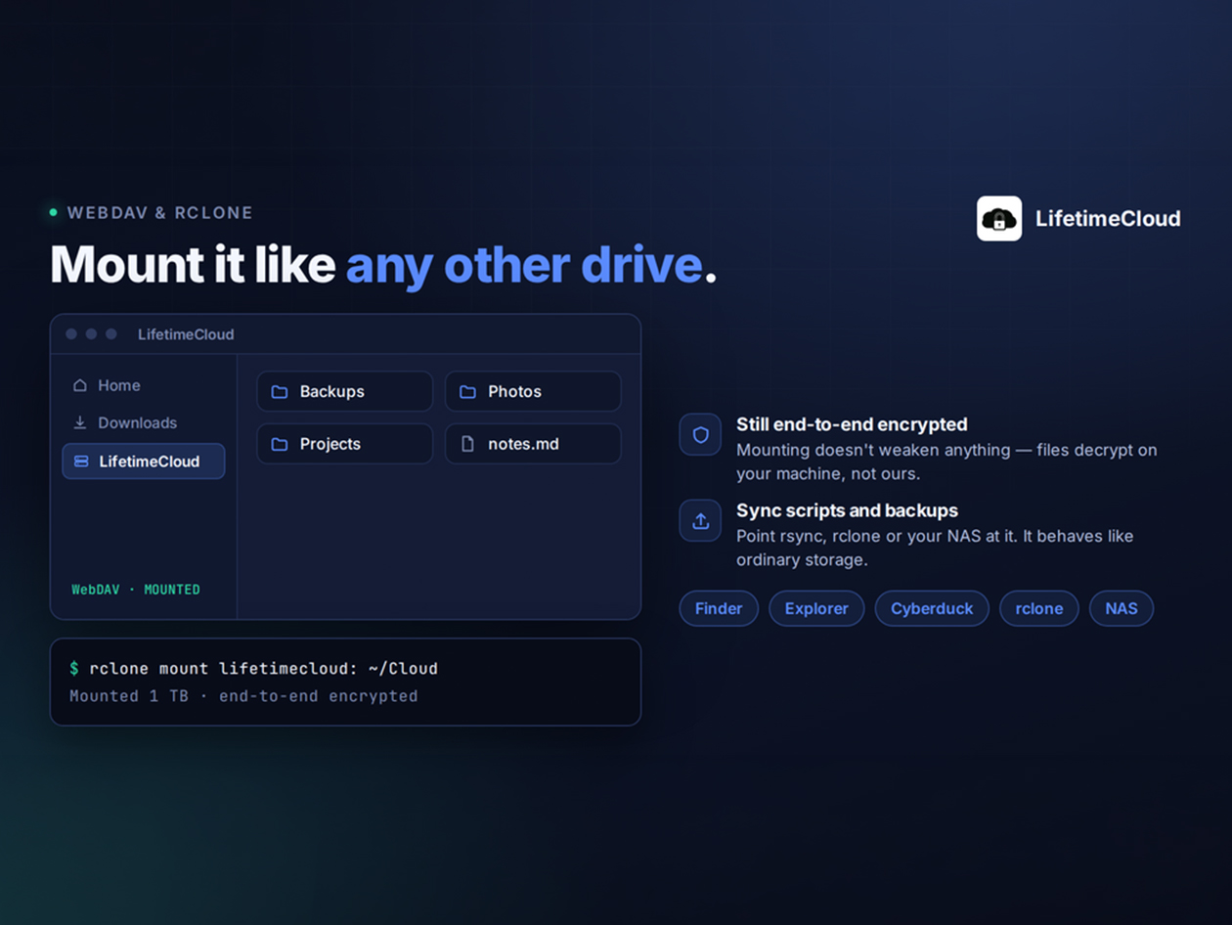Click the LifetimeCloud window title text
The width and height of the screenshot is (1232, 925).
(186, 334)
